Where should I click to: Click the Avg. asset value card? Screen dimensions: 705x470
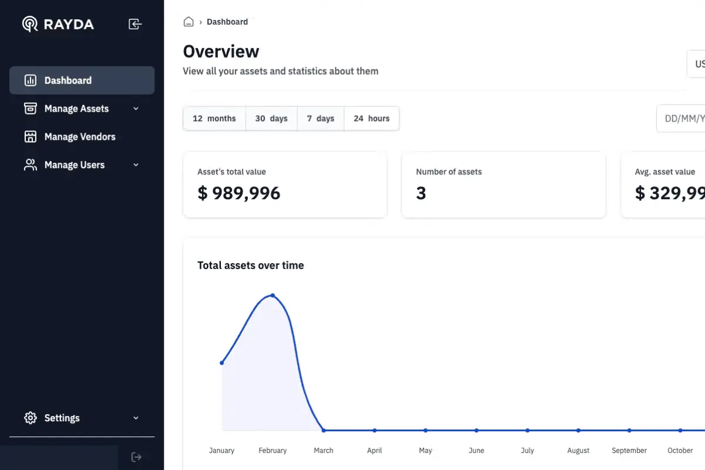pos(663,185)
